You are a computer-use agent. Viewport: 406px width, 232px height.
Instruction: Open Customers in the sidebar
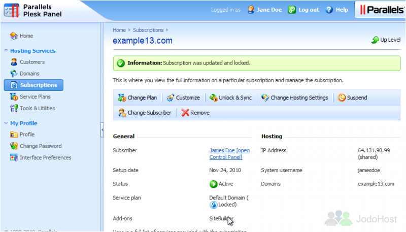point(32,62)
